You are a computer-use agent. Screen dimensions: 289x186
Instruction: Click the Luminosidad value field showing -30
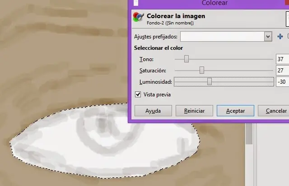[x=282, y=81]
